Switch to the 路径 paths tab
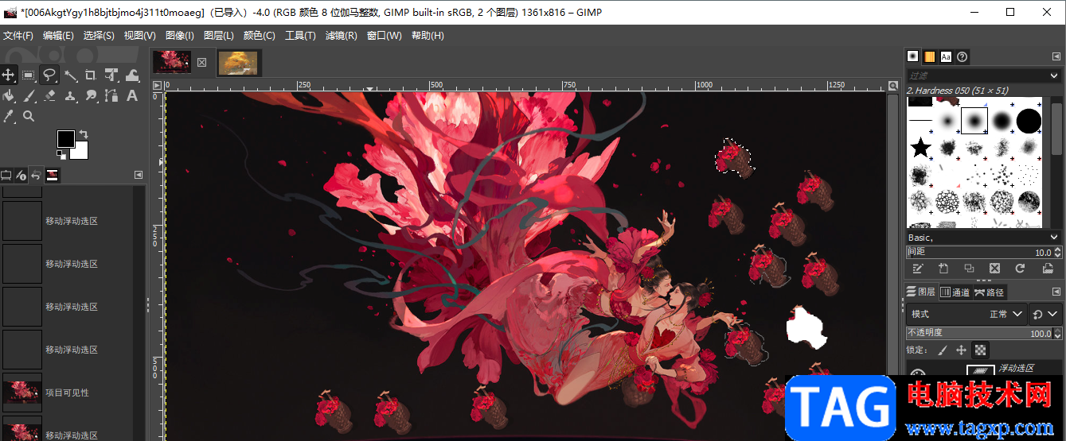 pyautogui.click(x=990, y=292)
